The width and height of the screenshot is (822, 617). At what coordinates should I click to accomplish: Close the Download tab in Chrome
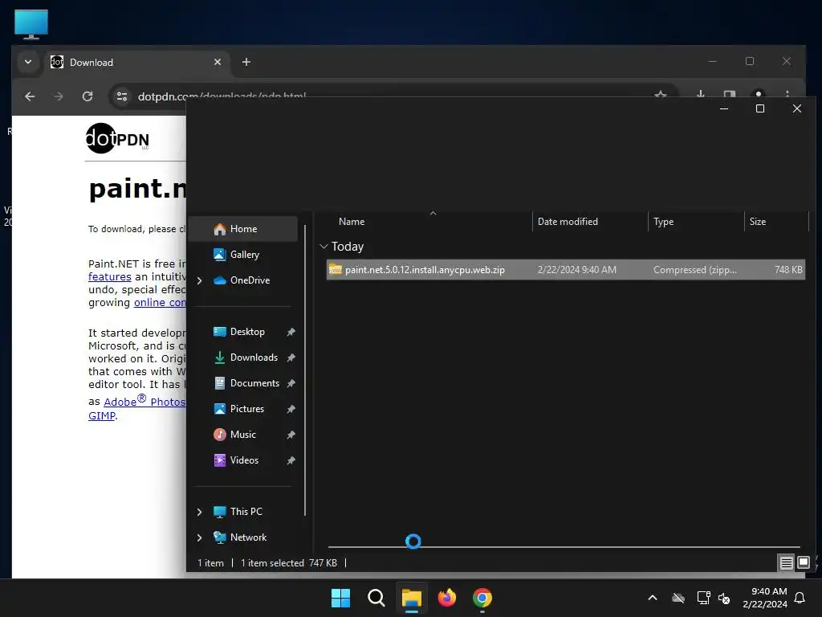[218, 62]
